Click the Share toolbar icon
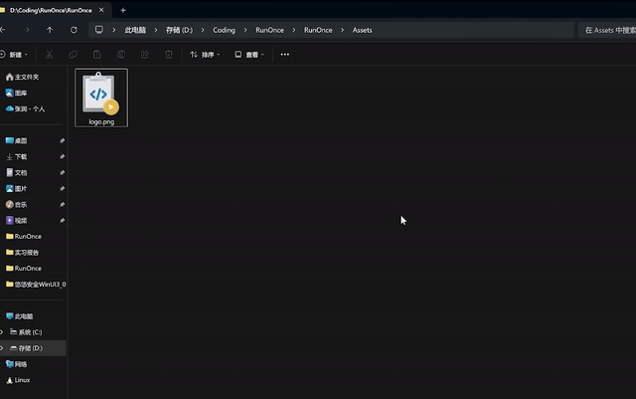636x399 pixels. click(145, 55)
